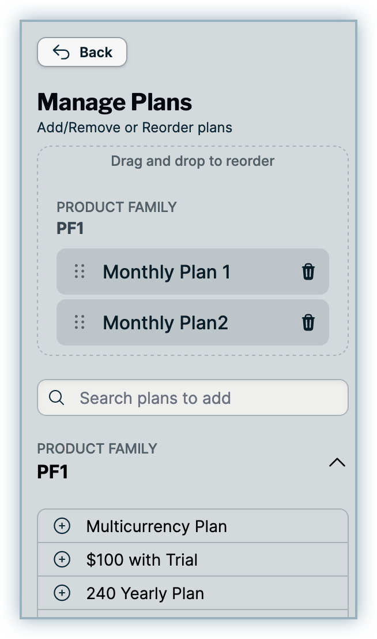
Task: Remove Monthly Plan2 using trash icon
Action: point(308,322)
